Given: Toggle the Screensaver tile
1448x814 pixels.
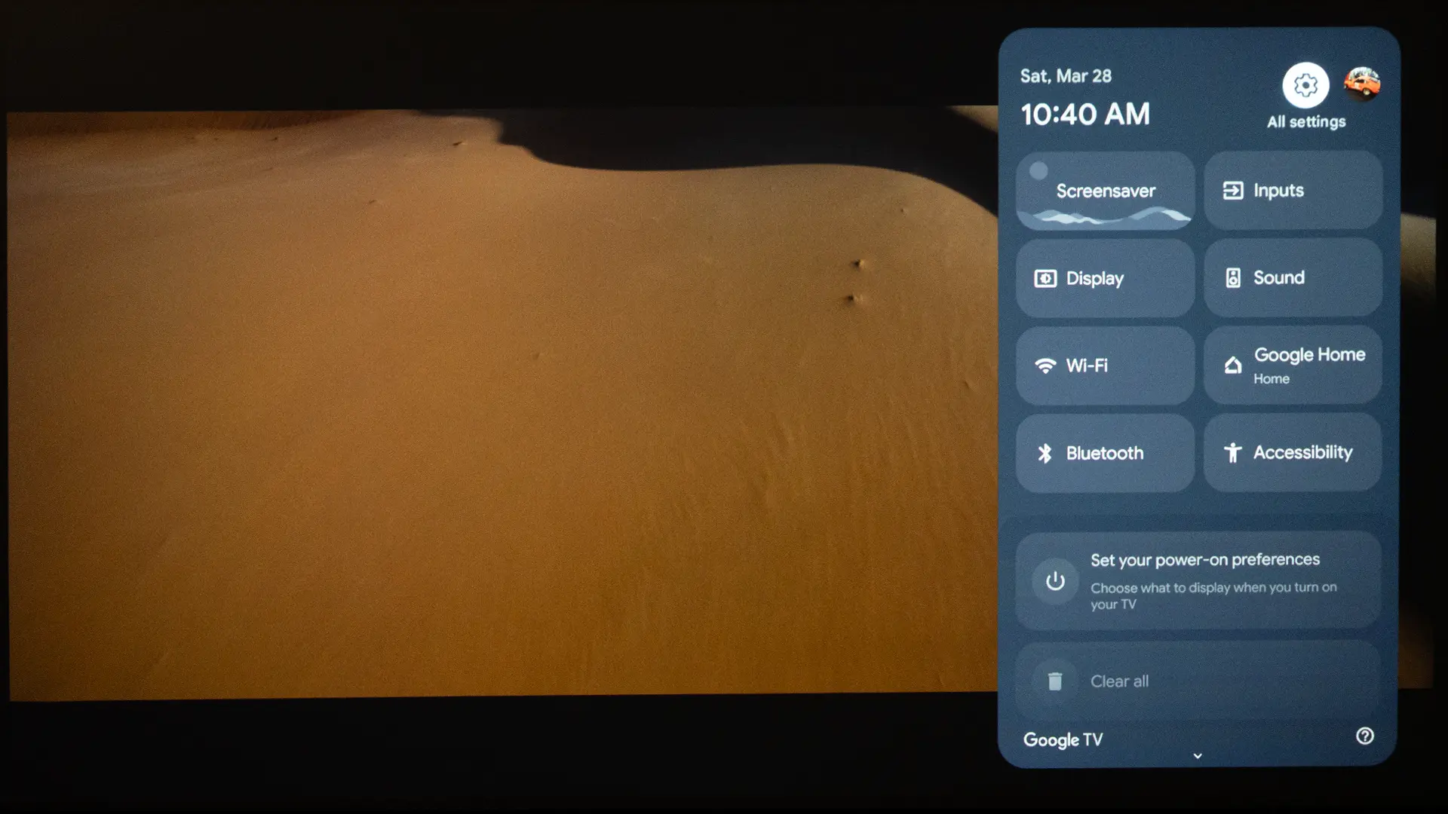Looking at the screenshot, I should [1105, 191].
